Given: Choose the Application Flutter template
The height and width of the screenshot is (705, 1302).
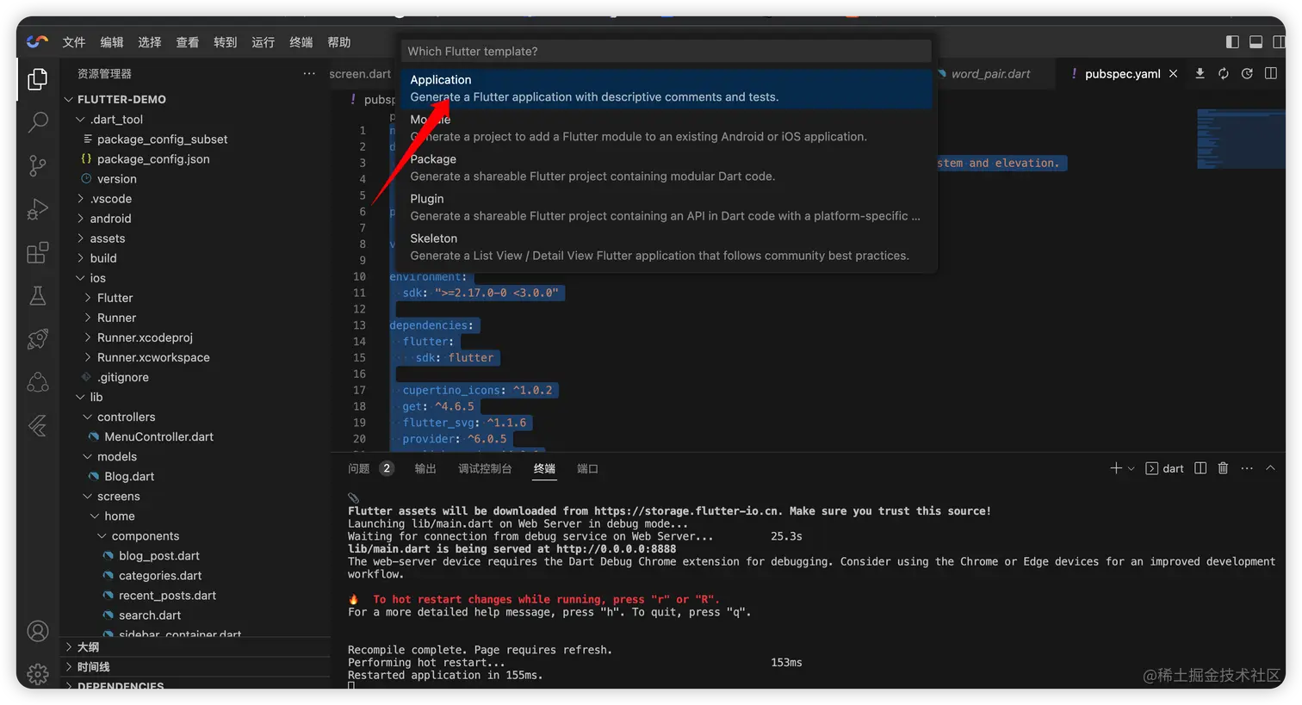Looking at the screenshot, I should (x=667, y=89).
